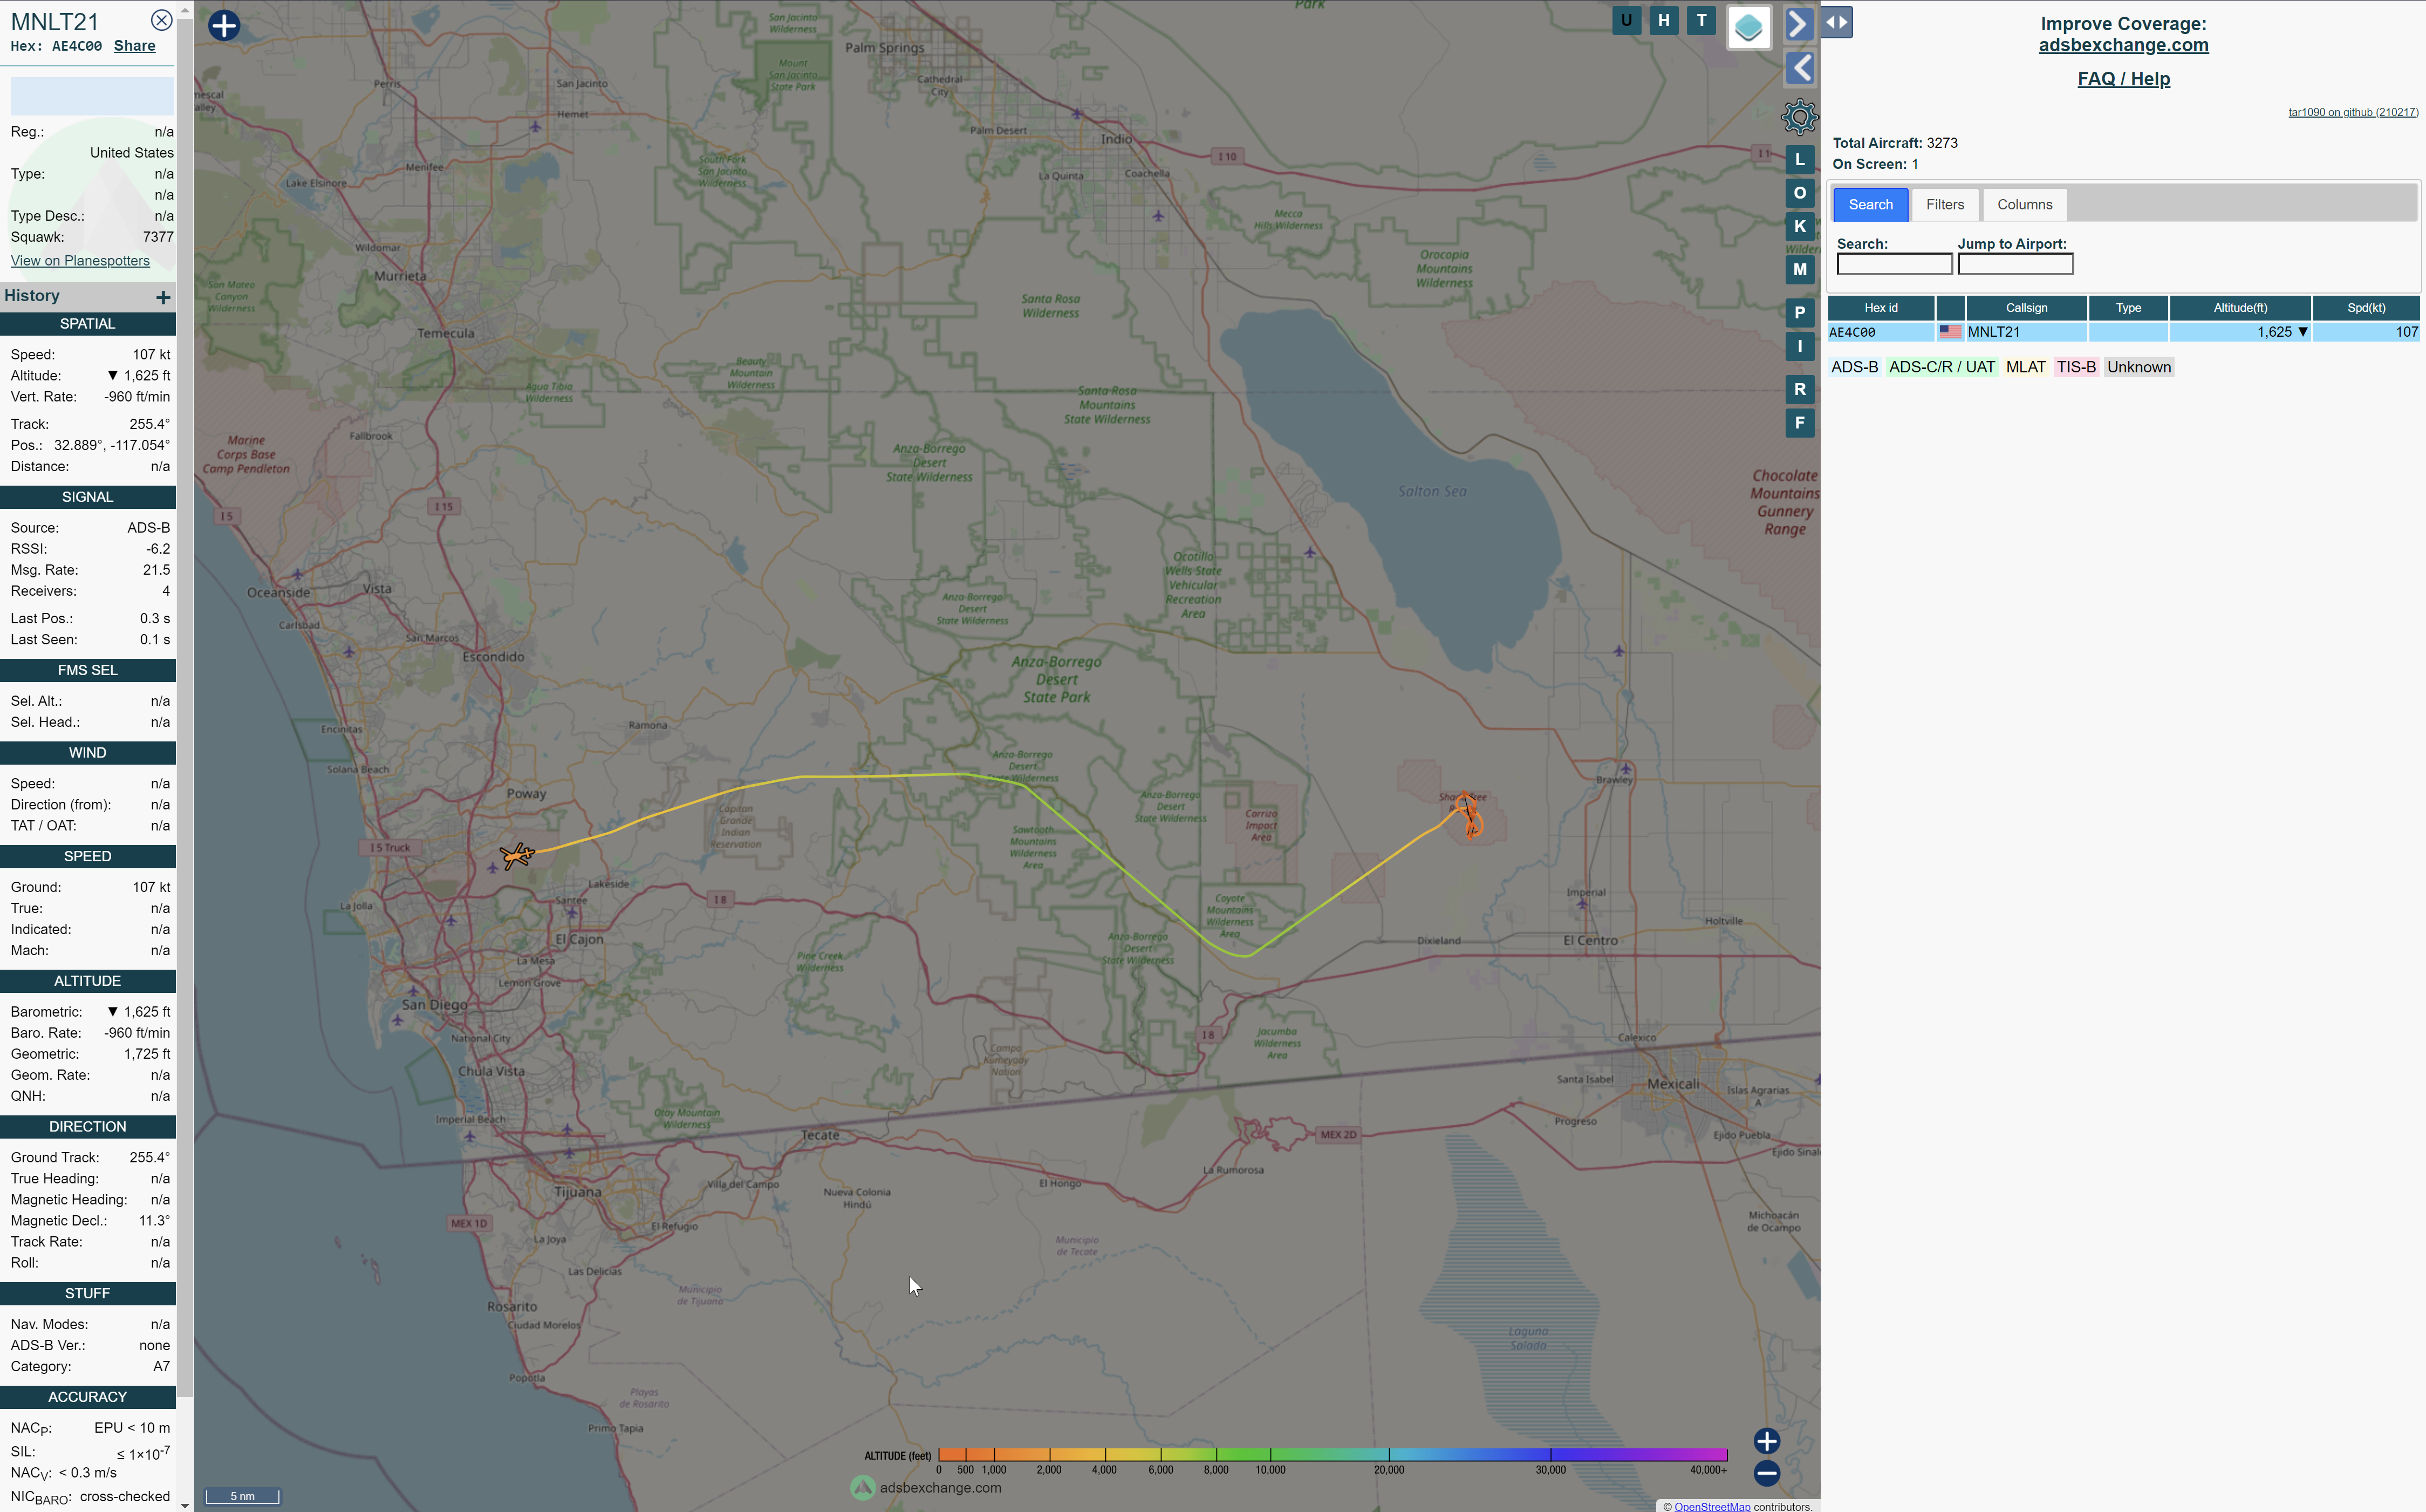Close the MNLT21 aircraft info panel

tap(161, 20)
